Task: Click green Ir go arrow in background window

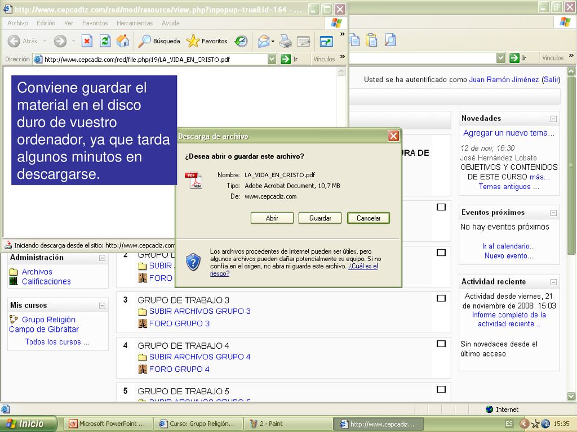Action: [x=514, y=58]
